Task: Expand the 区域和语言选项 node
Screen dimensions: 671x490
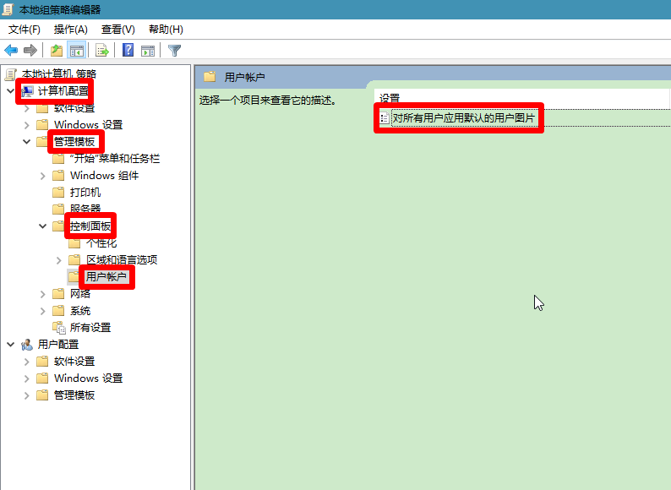Action: (x=59, y=260)
